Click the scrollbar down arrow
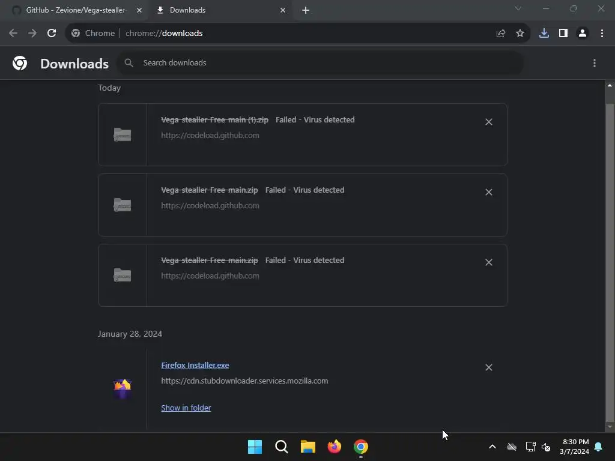This screenshot has height=461, width=615. (610, 427)
